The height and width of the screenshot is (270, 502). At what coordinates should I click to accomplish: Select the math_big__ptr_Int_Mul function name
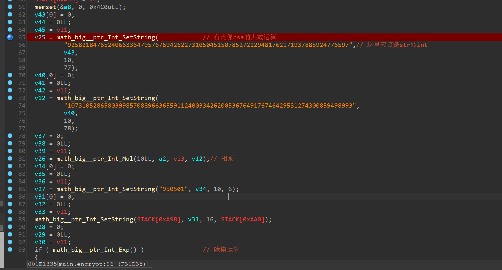click(x=94, y=159)
